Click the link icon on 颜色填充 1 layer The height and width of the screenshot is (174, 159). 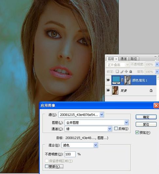(122, 80)
